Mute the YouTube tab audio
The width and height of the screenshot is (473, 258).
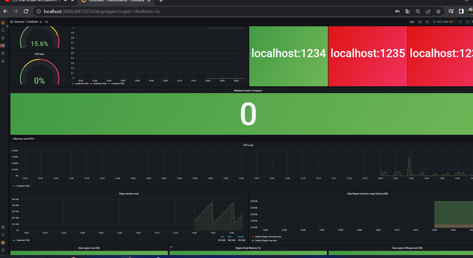(66, 1)
